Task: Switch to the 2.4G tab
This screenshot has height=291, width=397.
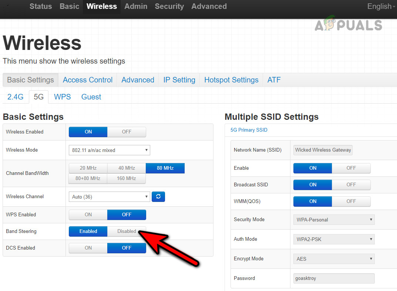Action: coord(15,97)
